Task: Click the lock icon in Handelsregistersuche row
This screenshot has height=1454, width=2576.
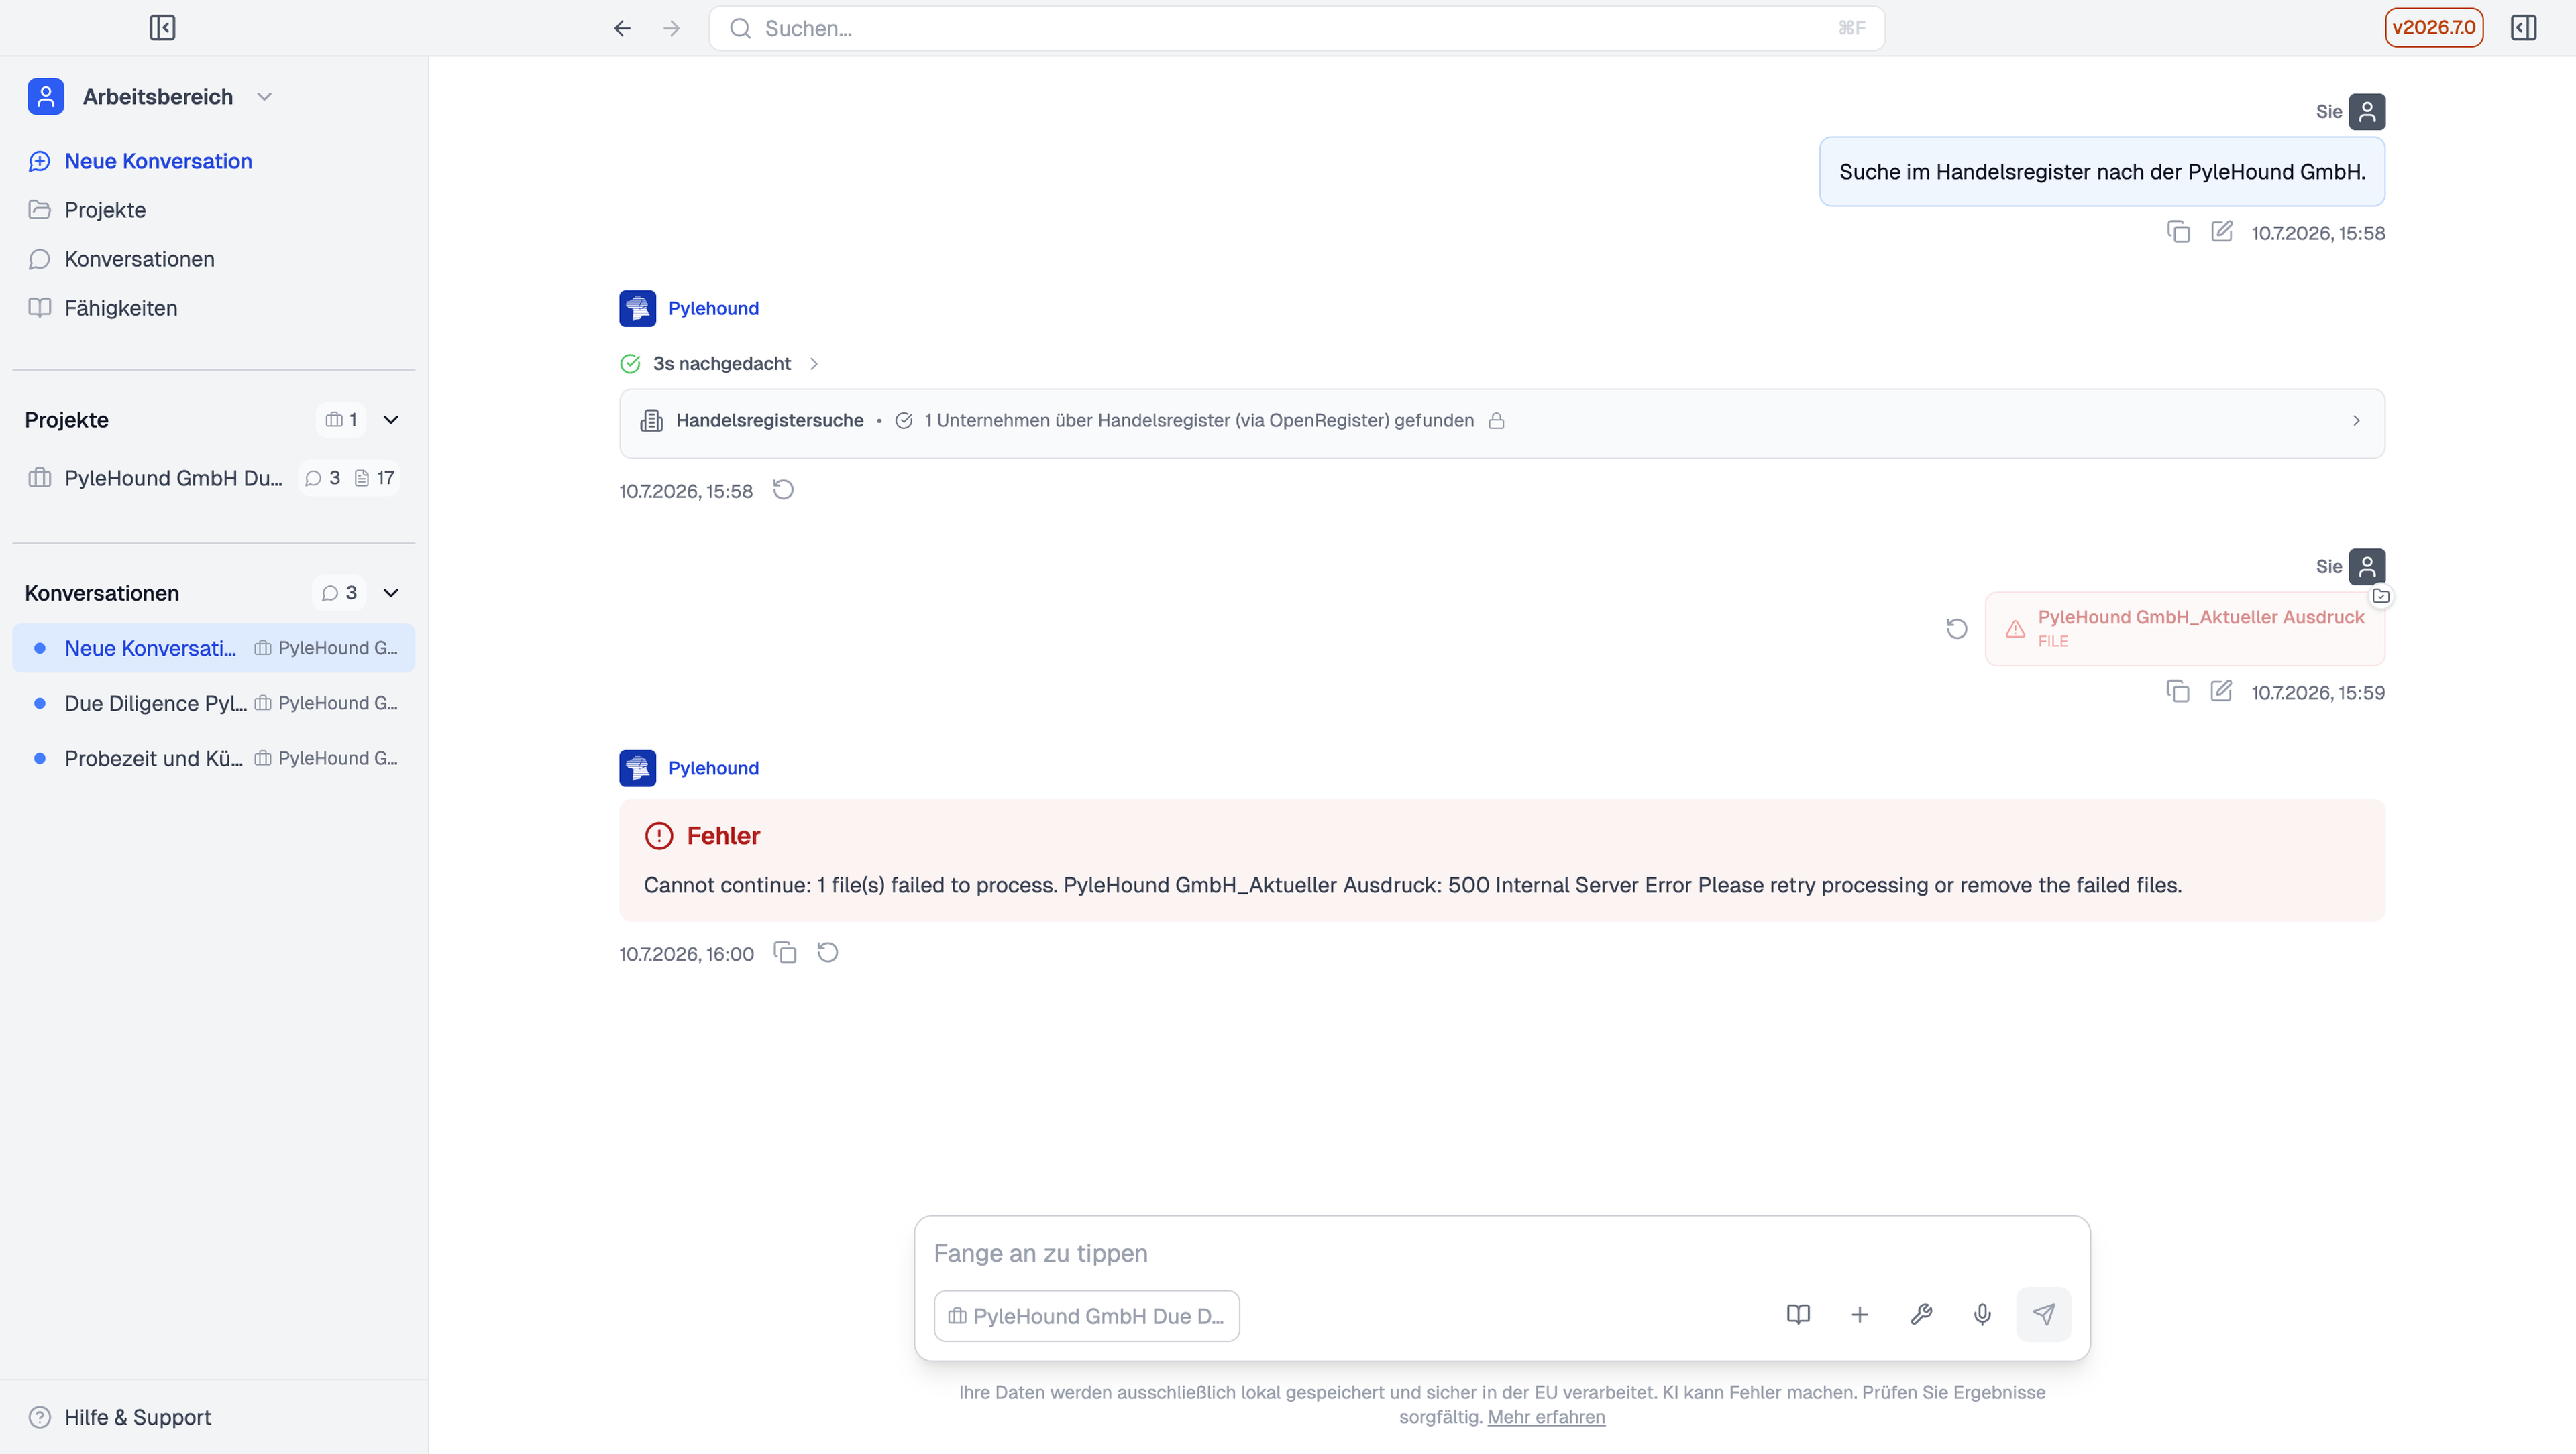Action: click(x=1496, y=421)
